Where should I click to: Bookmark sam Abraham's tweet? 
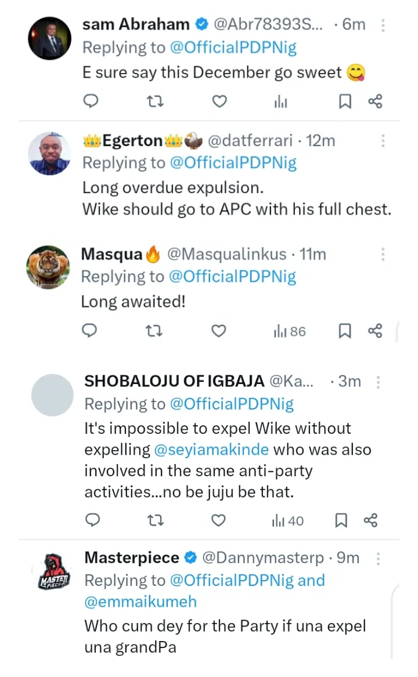pyautogui.click(x=344, y=102)
